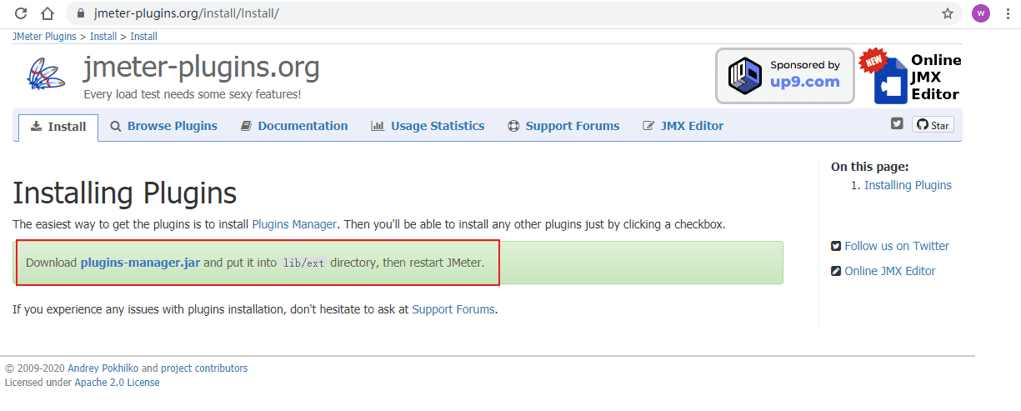Click the Installing Plugins heading
Screen dimensions: 1021x411
125,193
